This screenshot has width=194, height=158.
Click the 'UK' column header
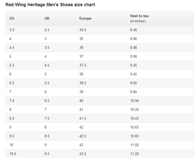(47, 18)
